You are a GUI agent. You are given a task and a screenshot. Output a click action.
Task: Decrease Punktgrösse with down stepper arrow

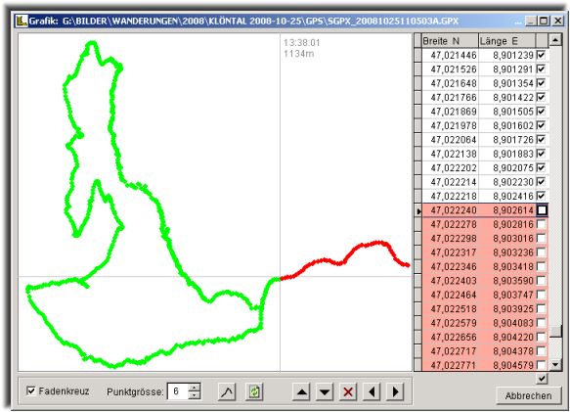point(195,395)
